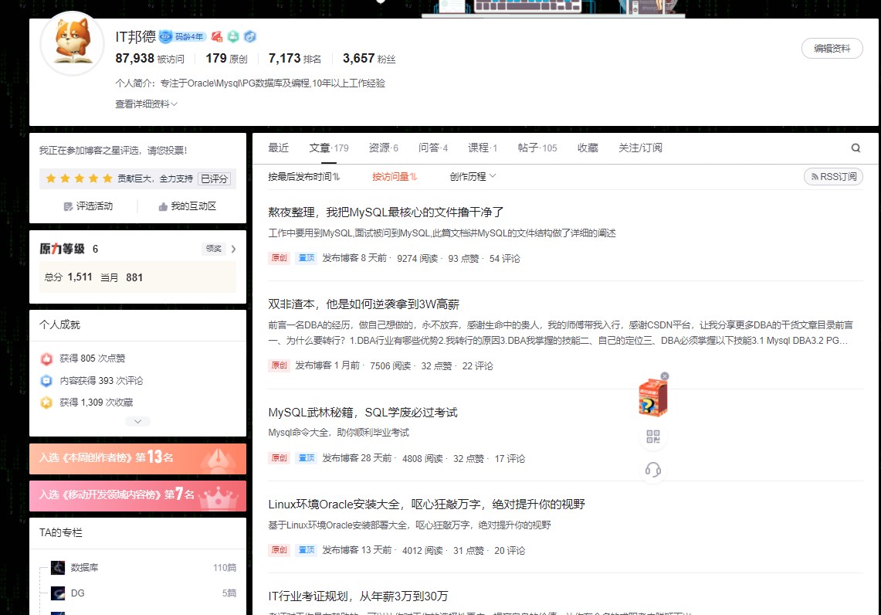Open the 本周创作者榜 第13名 banner
Viewport: 881px width, 615px height.
(137, 459)
